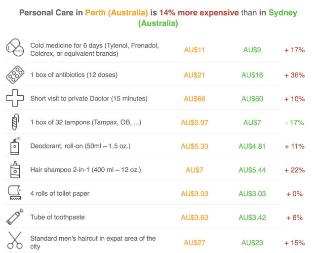Click the Perth price AU$66 for doctor
Screen dimensions: 316x253
(195, 99)
